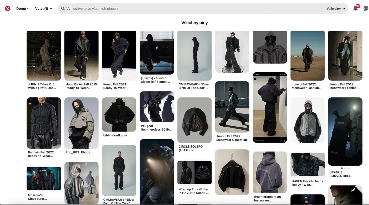Click the 'URANUS CONVERTIBLE' caption text

[341, 174]
